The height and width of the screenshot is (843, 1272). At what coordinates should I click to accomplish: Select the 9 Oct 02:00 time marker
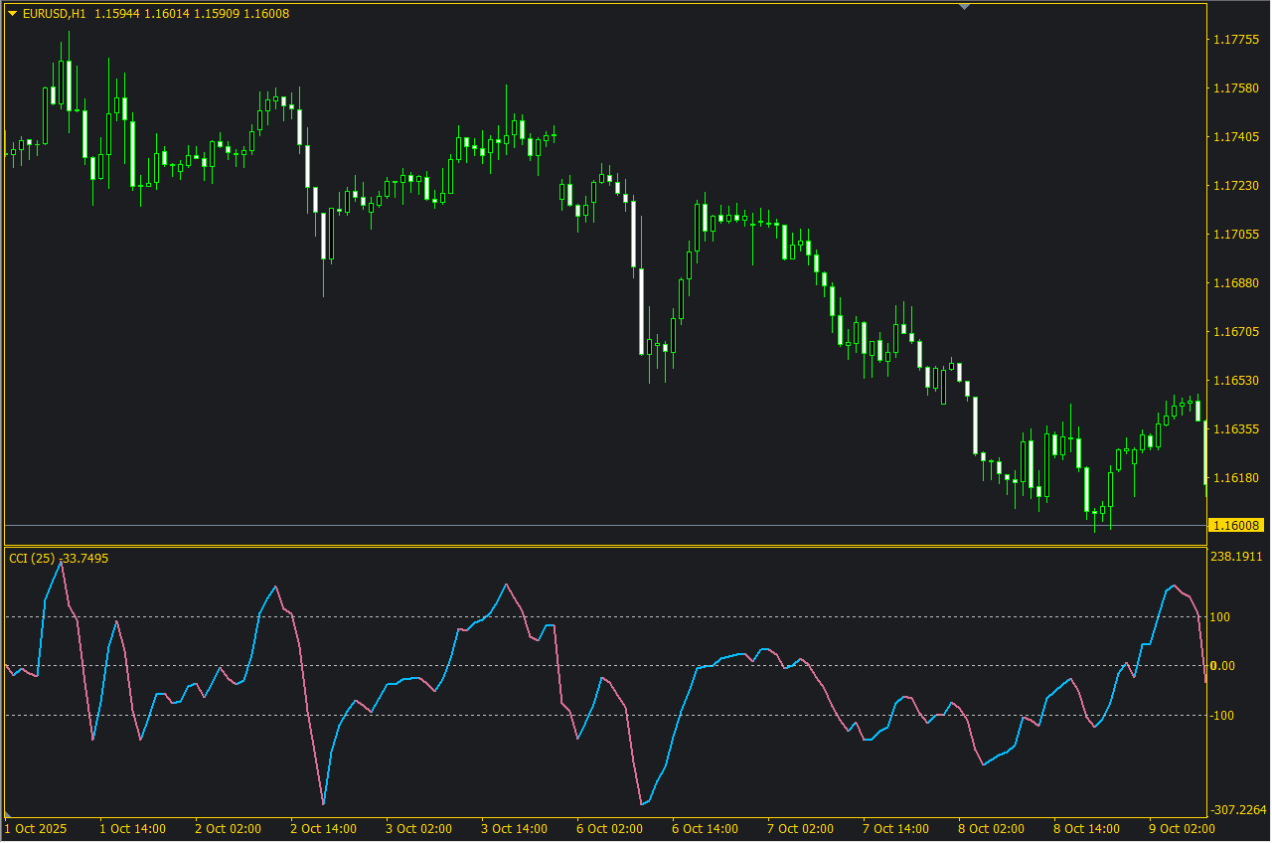(x=1182, y=828)
